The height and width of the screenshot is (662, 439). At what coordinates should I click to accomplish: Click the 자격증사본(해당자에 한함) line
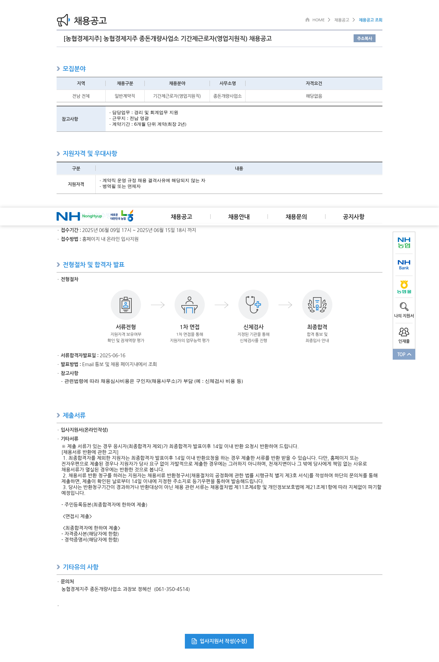90,534
